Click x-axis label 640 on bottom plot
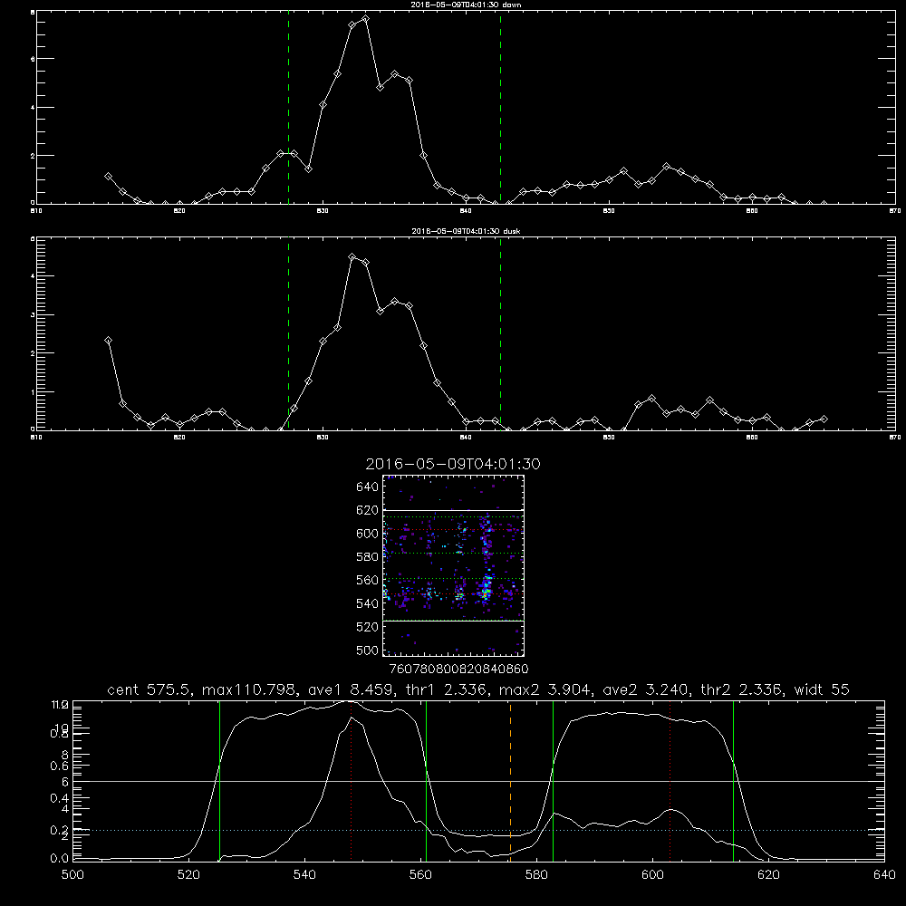This screenshot has height=906, width=906. (x=884, y=875)
